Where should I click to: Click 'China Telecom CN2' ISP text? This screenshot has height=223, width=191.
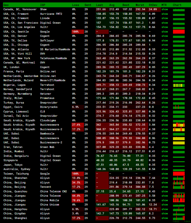point(54,192)
